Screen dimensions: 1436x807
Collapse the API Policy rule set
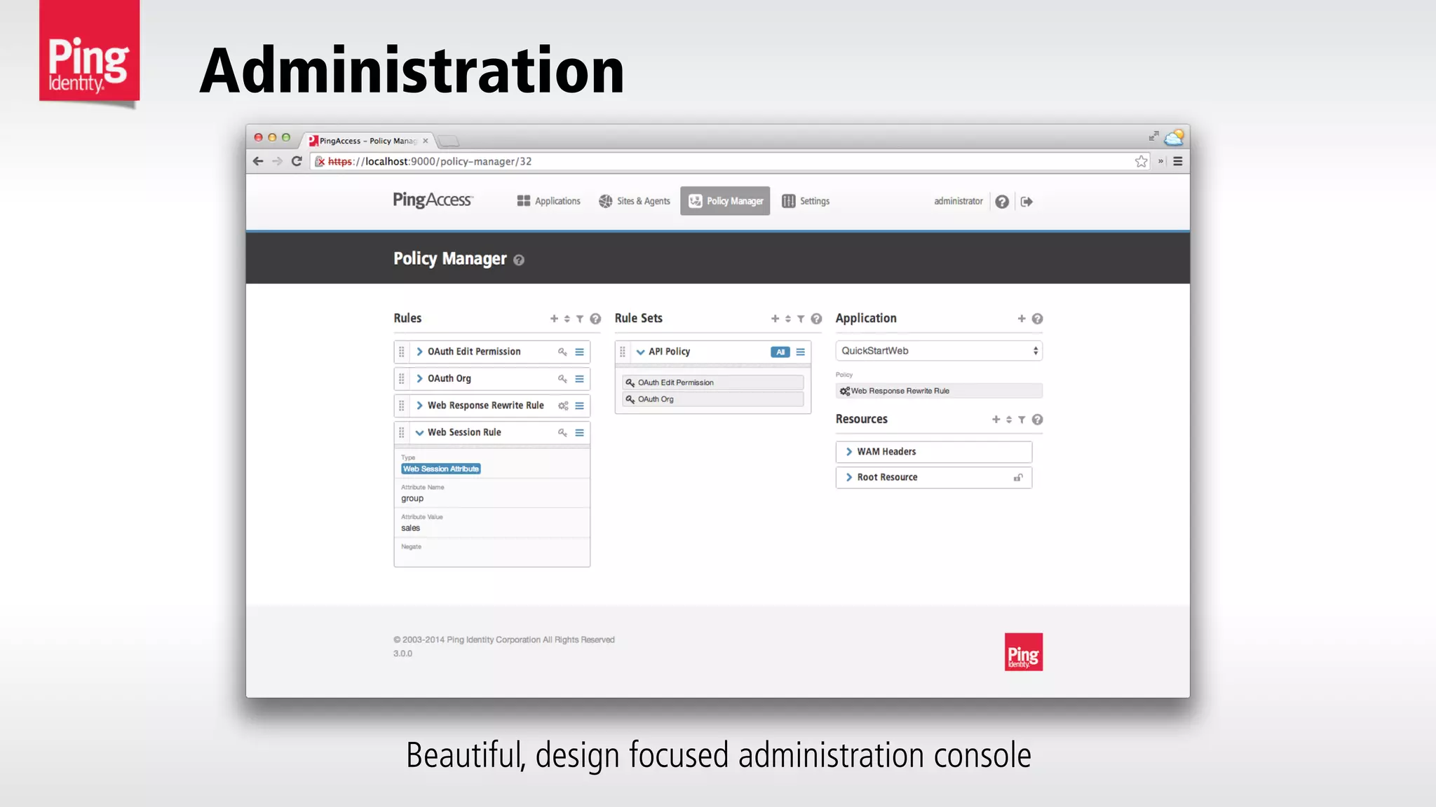[640, 352]
